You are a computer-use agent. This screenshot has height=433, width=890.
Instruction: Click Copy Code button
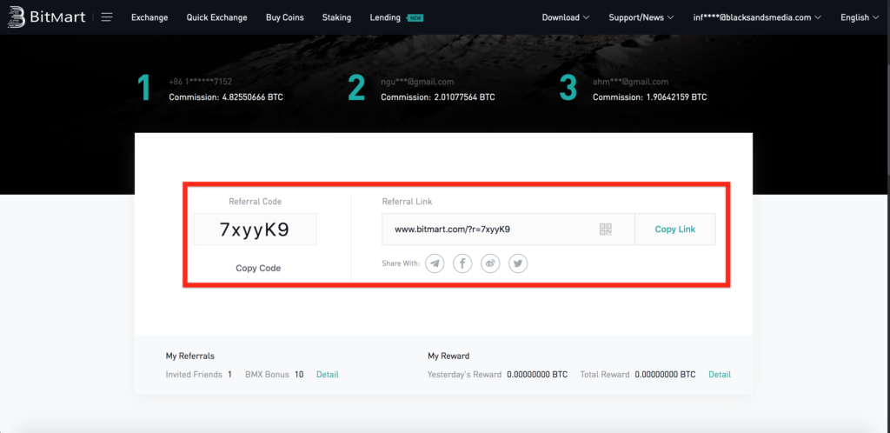[258, 268]
